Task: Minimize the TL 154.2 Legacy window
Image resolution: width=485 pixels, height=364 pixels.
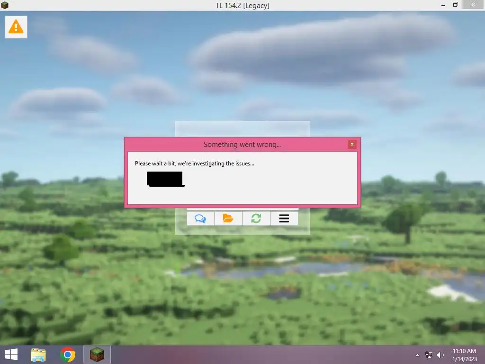Action: click(x=443, y=5)
